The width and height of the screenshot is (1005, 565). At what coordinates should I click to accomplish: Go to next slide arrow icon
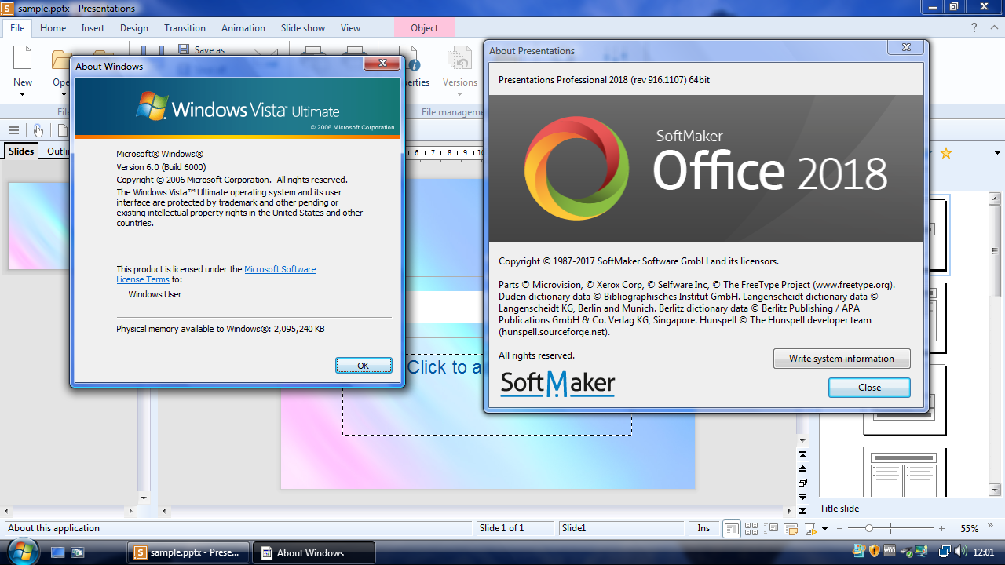pos(802,497)
